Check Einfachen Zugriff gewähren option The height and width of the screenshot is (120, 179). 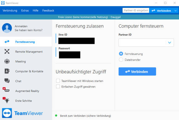[58, 86]
